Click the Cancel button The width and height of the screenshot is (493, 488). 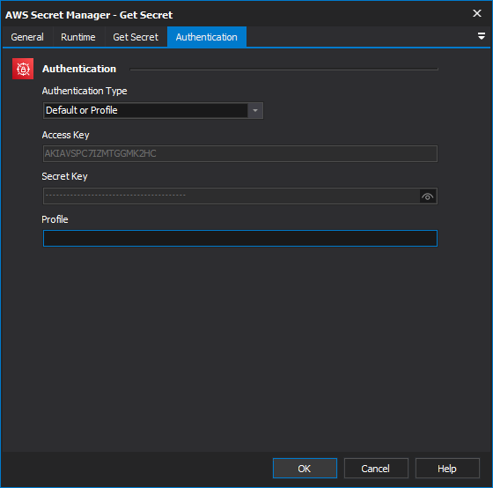click(x=376, y=468)
